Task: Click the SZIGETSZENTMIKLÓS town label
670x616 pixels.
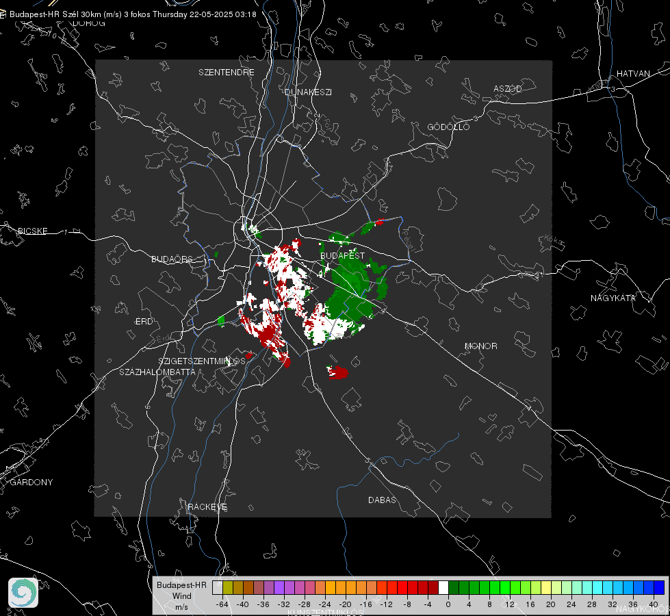Action: point(202,361)
